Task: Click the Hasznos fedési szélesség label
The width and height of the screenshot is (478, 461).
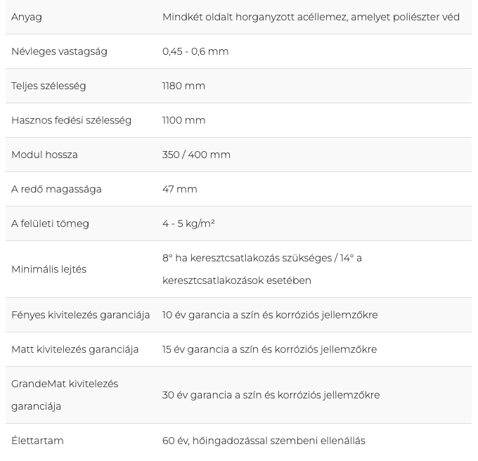Action: click(x=71, y=120)
